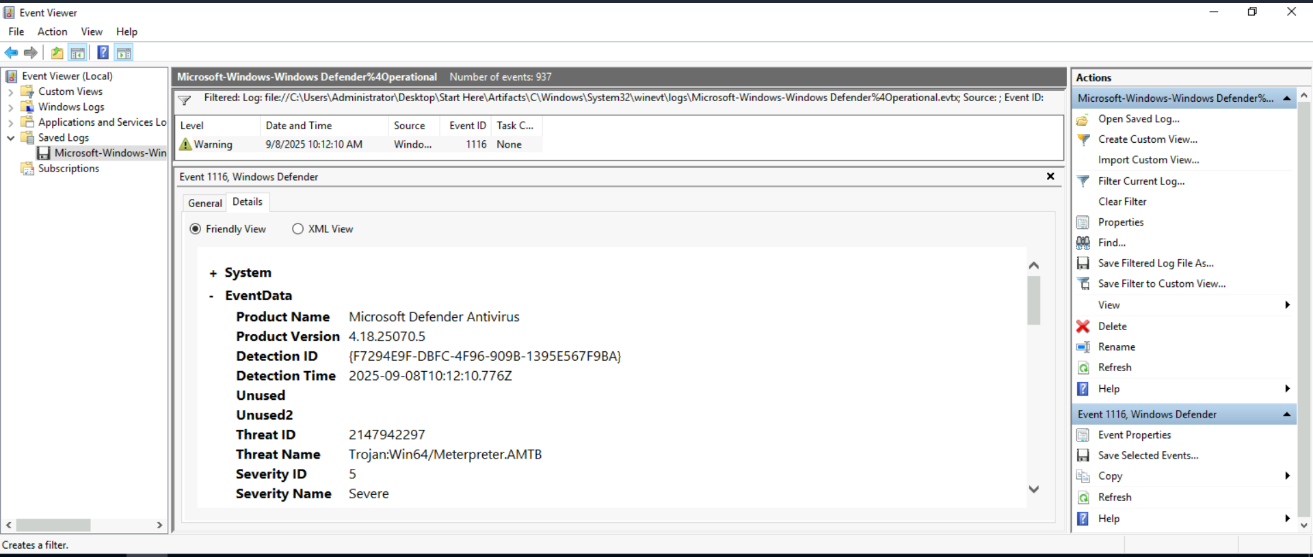Screen dimensions: 1313x557
Task: Click the Find binoculars icon
Action: (x=1083, y=243)
